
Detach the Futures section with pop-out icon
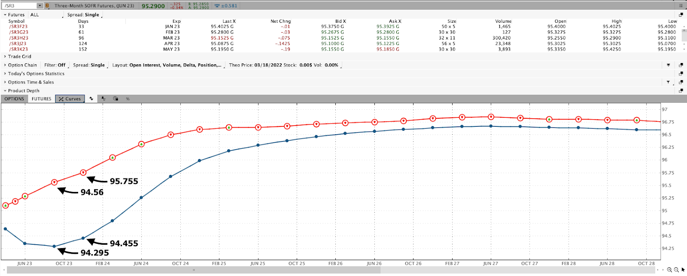click(x=681, y=15)
